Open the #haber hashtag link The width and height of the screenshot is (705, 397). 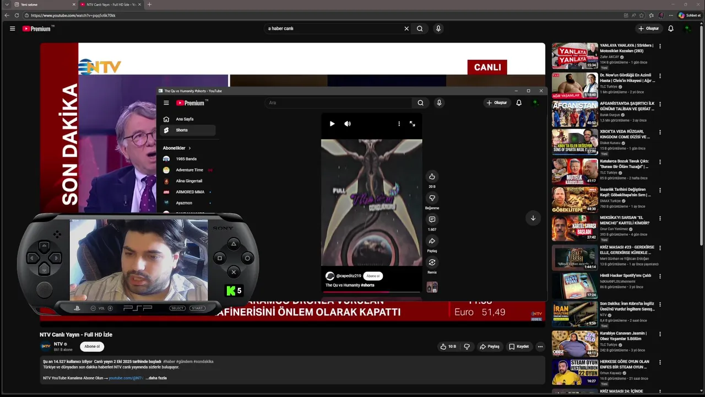click(169, 362)
